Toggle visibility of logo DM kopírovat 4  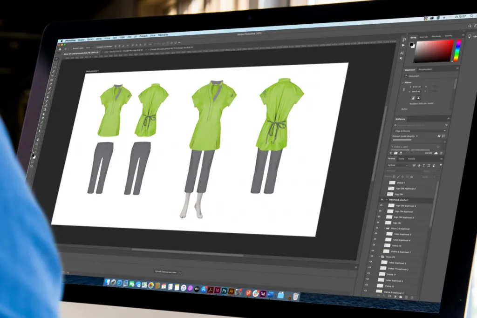pyautogui.click(x=380, y=205)
